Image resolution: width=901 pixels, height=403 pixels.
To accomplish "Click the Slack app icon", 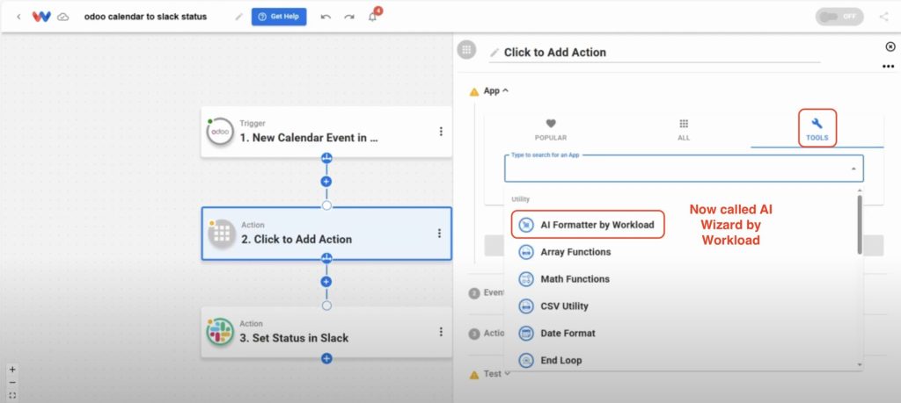I will click(220, 332).
